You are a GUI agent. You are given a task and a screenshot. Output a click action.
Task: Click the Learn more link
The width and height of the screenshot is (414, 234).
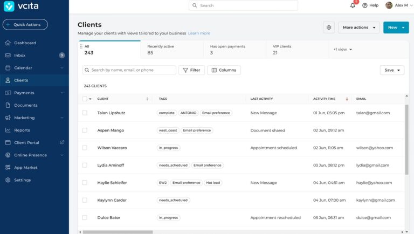199,33
